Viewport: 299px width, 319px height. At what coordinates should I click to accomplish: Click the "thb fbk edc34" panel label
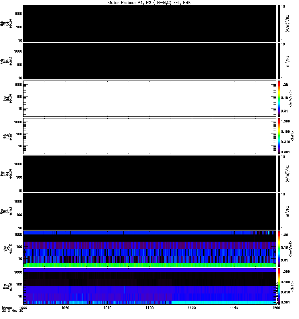click(8, 98)
